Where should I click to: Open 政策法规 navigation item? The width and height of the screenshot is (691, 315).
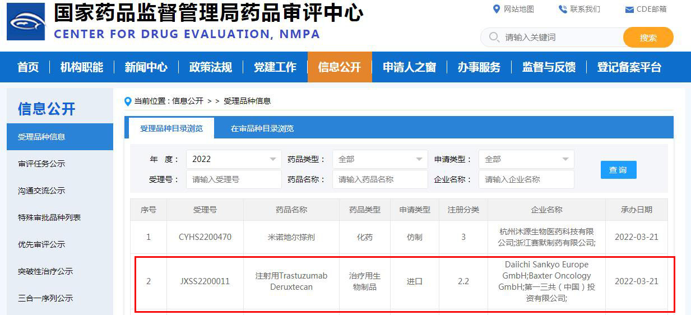pyautogui.click(x=211, y=67)
